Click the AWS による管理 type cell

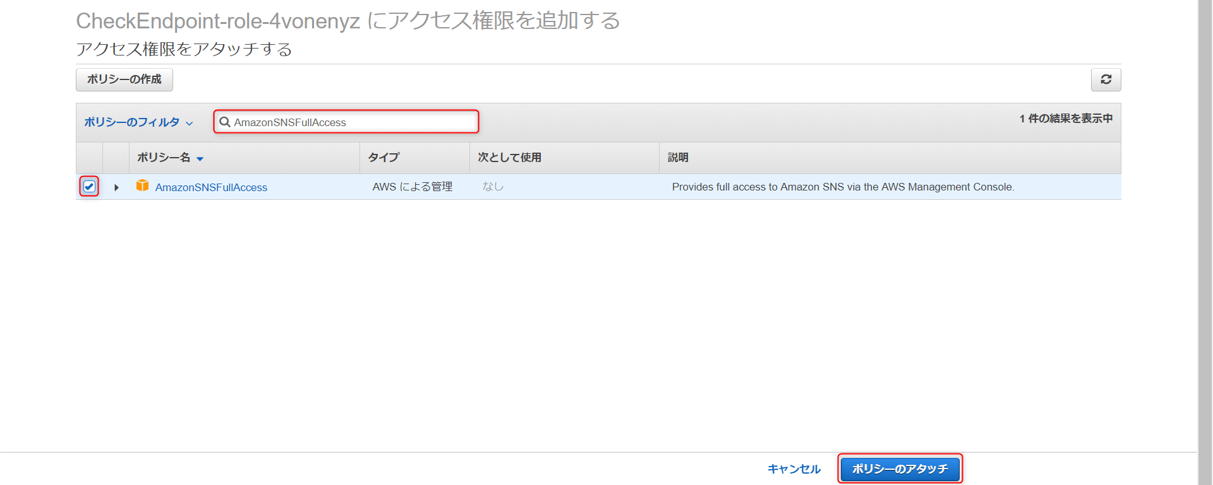413,187
